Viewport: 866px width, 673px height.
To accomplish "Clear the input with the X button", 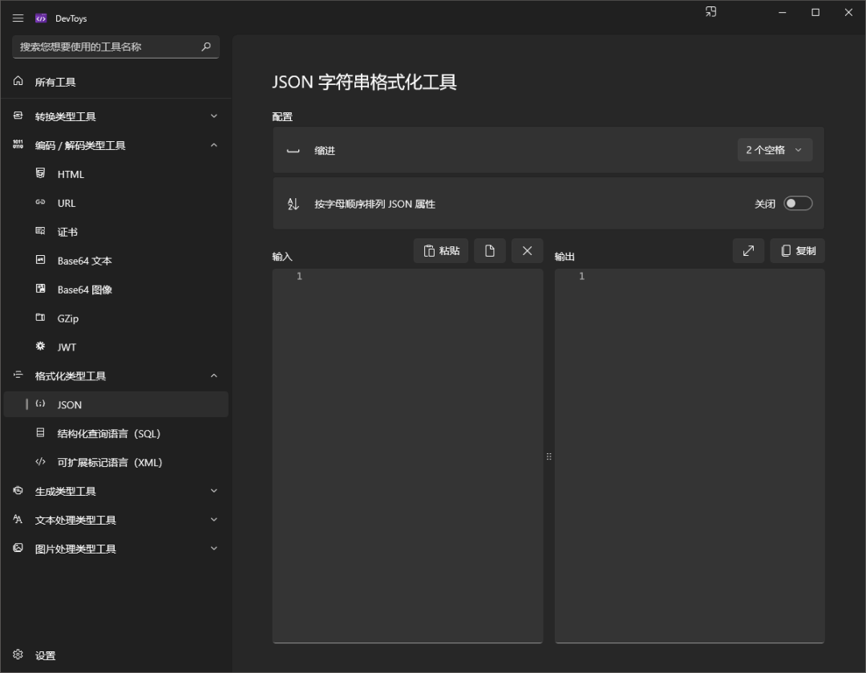I will 527,251.
